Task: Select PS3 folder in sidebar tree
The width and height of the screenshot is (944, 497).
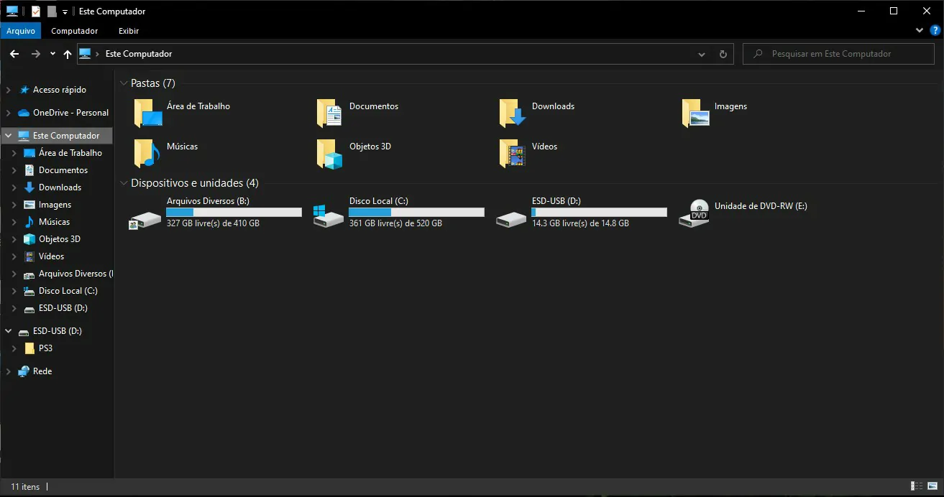Action: [x=45, y=348]
